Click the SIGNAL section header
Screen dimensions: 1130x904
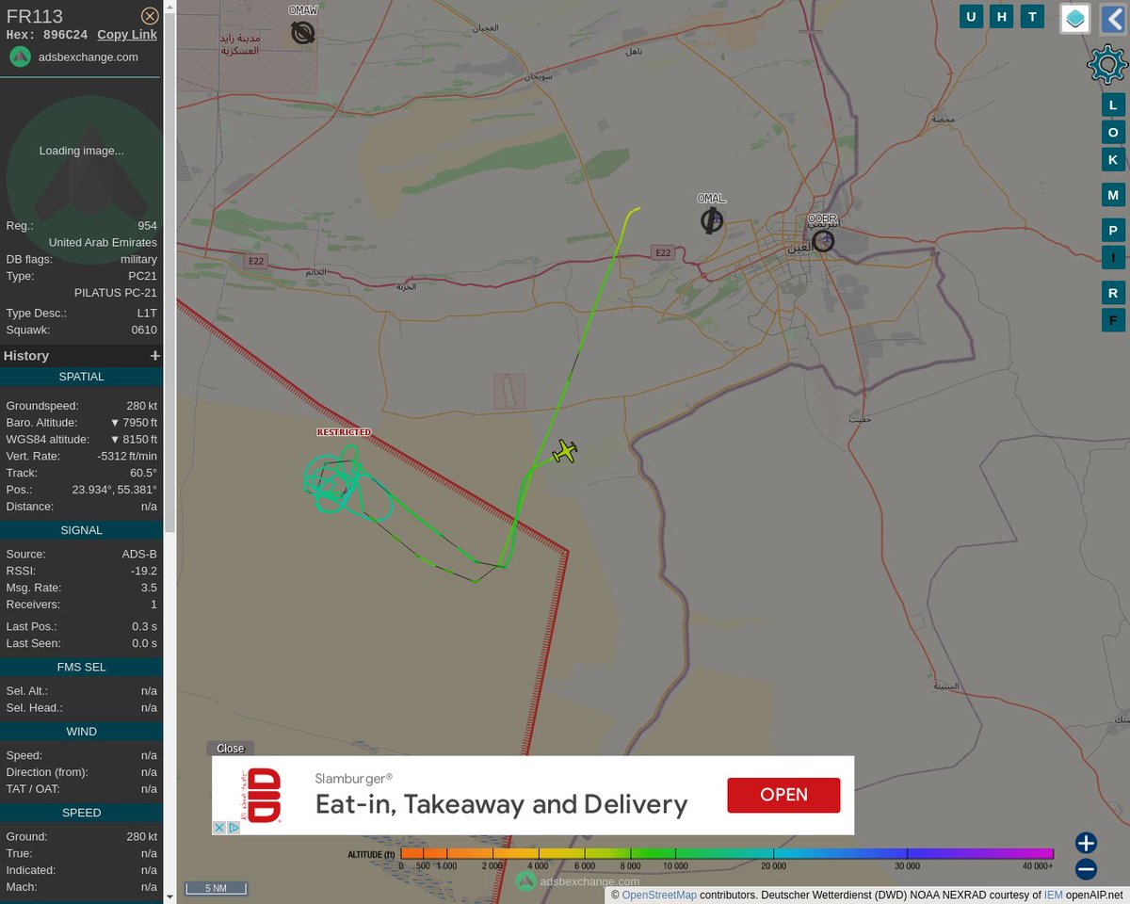[82, 530]
